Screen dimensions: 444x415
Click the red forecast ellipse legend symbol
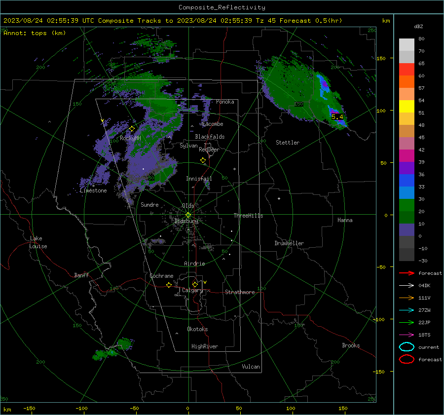(407, 359)
